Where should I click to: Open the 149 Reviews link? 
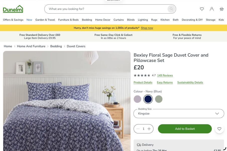(165, 75)
